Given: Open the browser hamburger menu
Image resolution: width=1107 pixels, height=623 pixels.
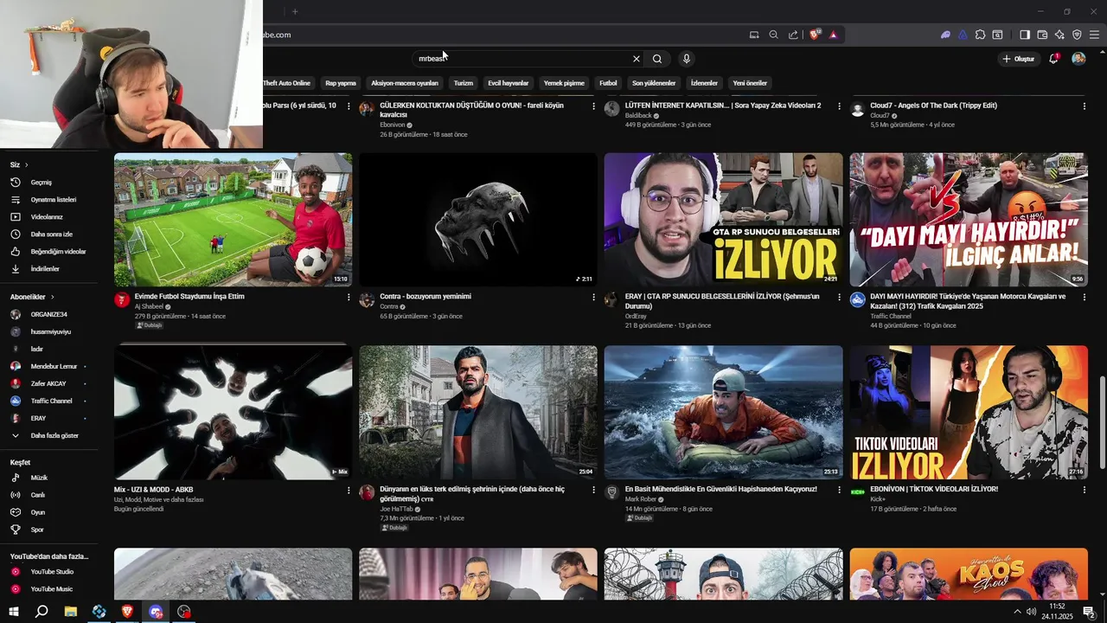Looking at the screenshot, I should [x=1094, y=35].
